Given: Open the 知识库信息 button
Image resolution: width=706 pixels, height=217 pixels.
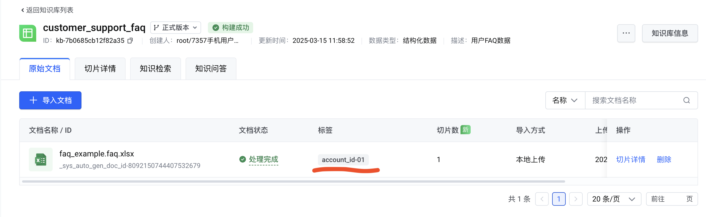Looking at the screenshot, I should 670,33.
